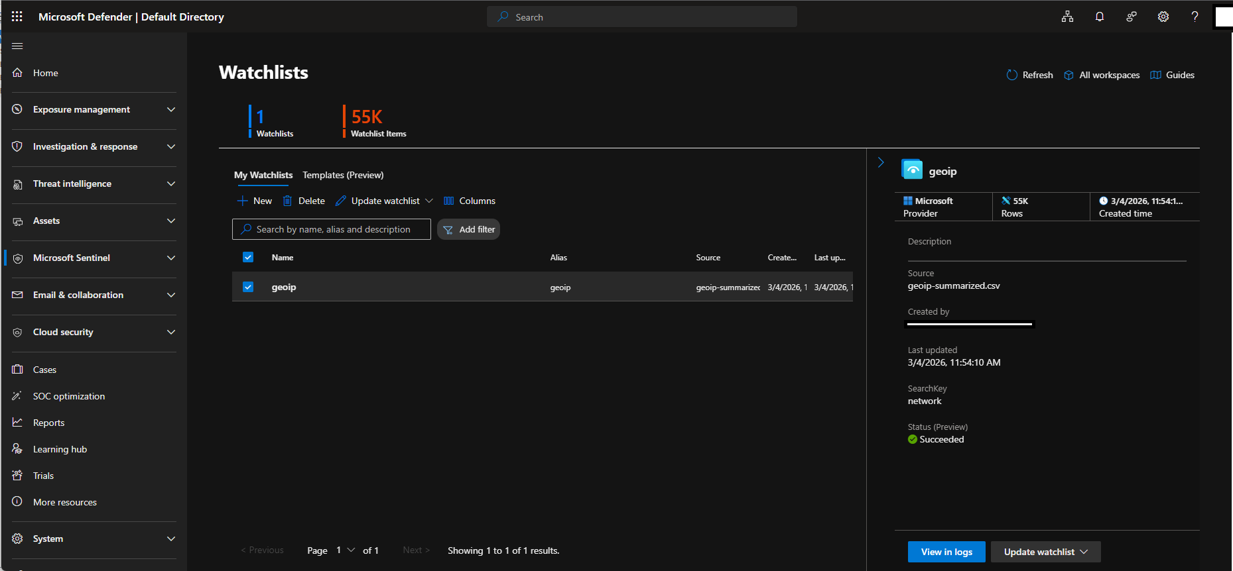Switch to Templates (Preview) tab

click(x=343, y=175)
